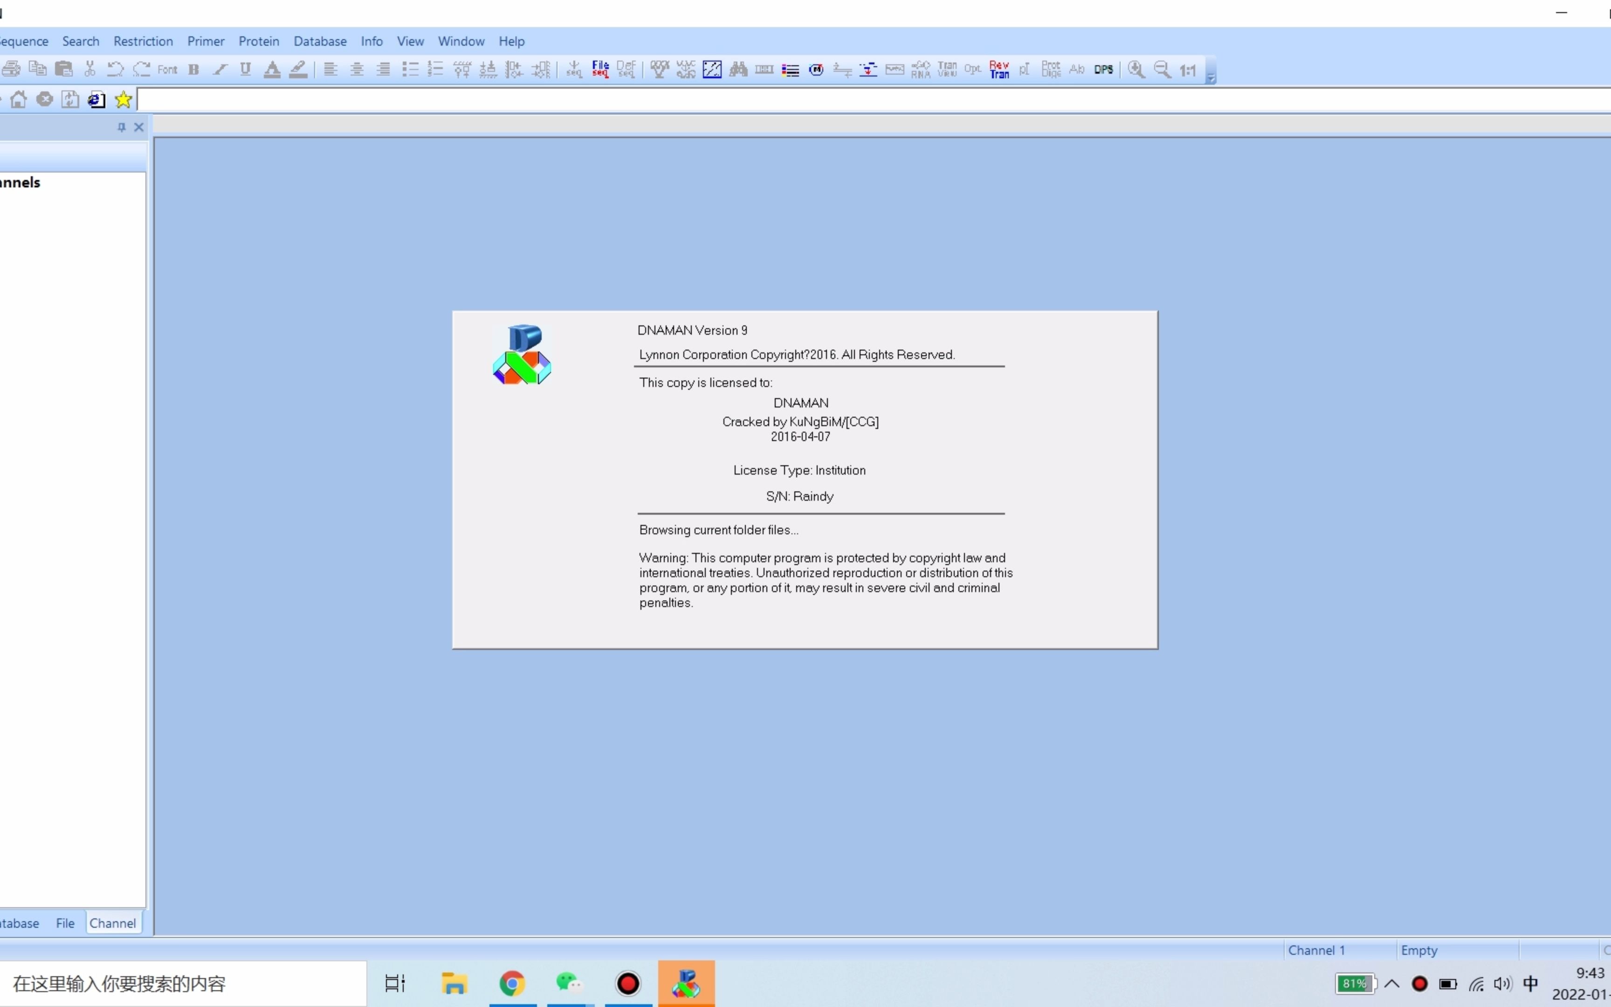Click the zoom in magnifier icon
Image resolution: width=1611 pixels, height=1007 pixels.
1136,69
